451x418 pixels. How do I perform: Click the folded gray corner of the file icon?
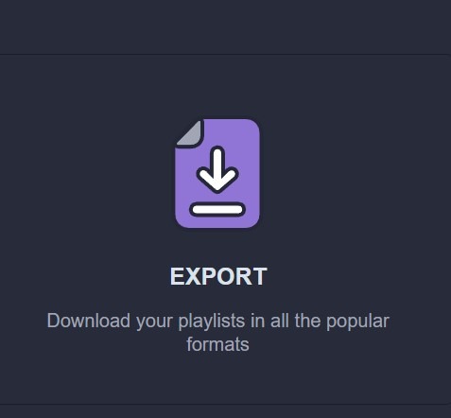(x=190, y=133)
